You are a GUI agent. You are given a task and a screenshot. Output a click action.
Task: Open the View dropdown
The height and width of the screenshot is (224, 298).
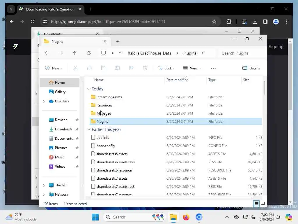click(192, 68)
